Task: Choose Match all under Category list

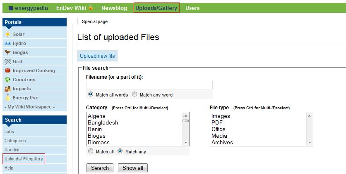Action: point(91,151)
